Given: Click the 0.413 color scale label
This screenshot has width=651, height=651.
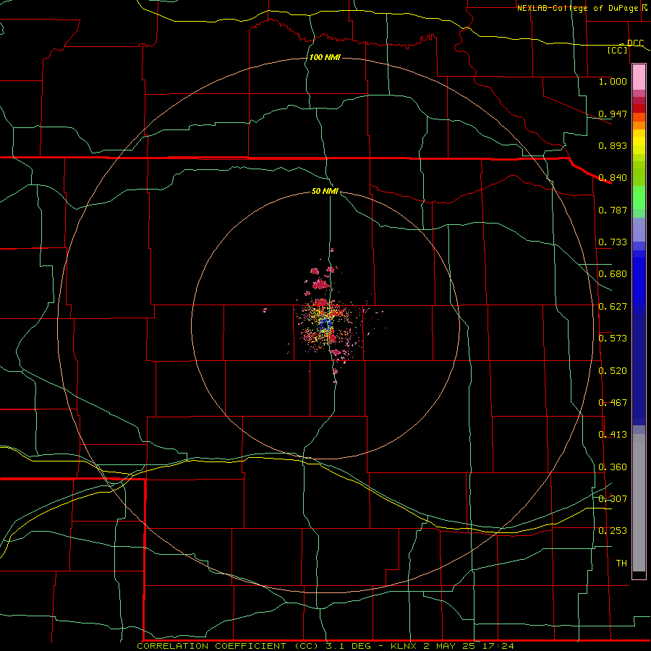Looking at the screenshot, I should pos(613,435).
